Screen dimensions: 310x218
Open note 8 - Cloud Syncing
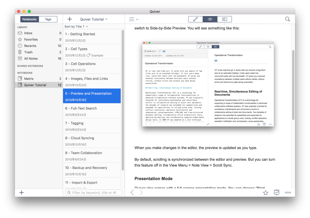92,140
